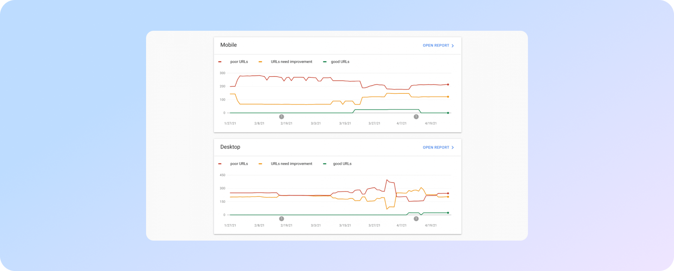Open the Mobile report link
Image resolution: width=674 pixels, height=271 pixels.
pyautogui.click(x=436, y=45)
